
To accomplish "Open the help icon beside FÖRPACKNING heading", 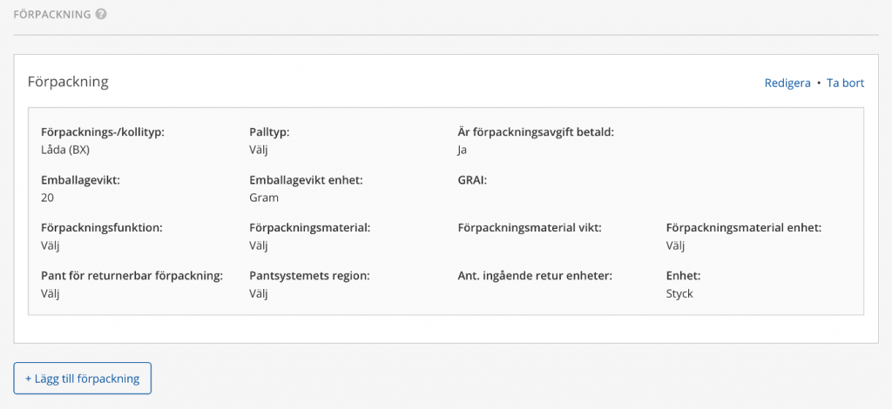I will (101, 14).
